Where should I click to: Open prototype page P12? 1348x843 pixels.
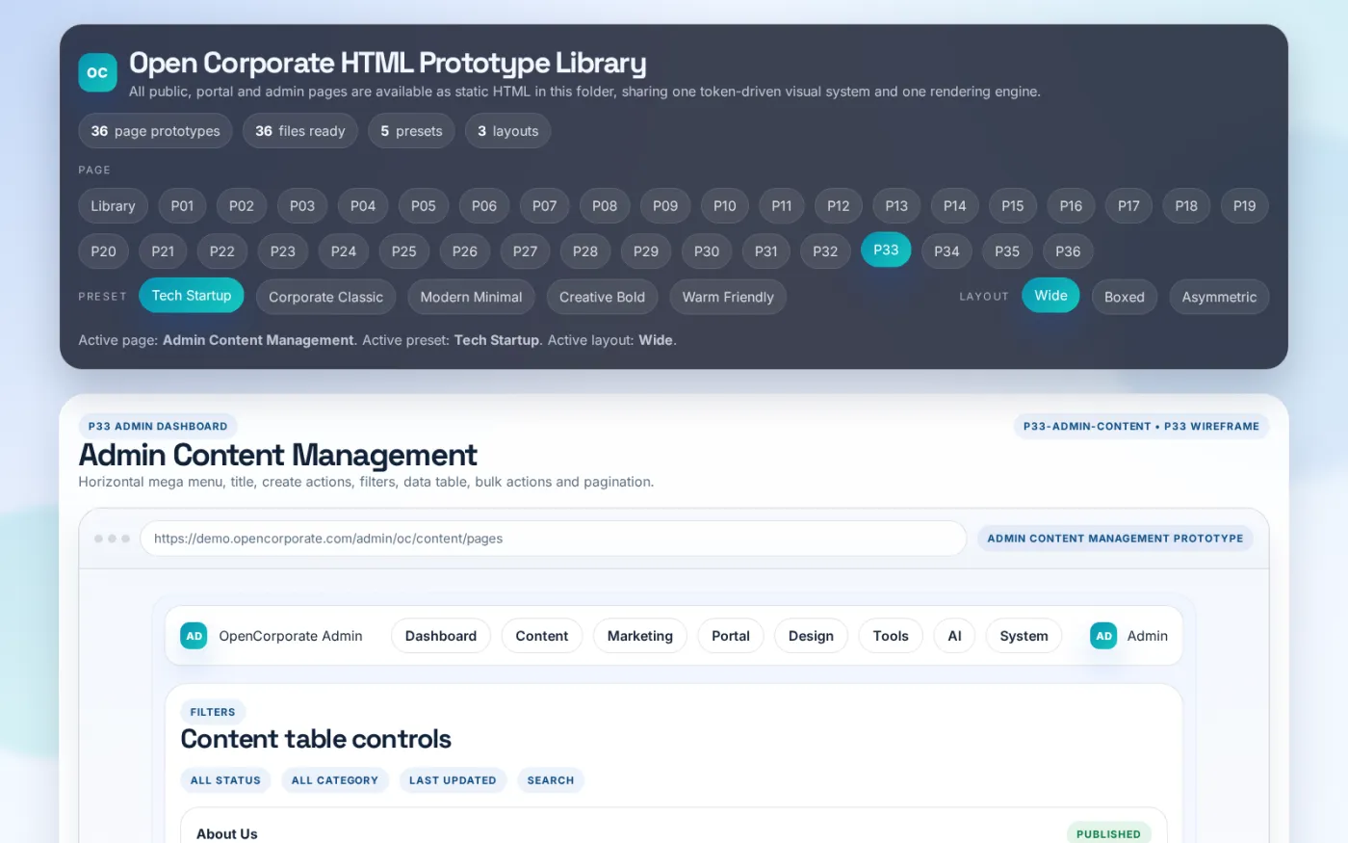(839, 205)
